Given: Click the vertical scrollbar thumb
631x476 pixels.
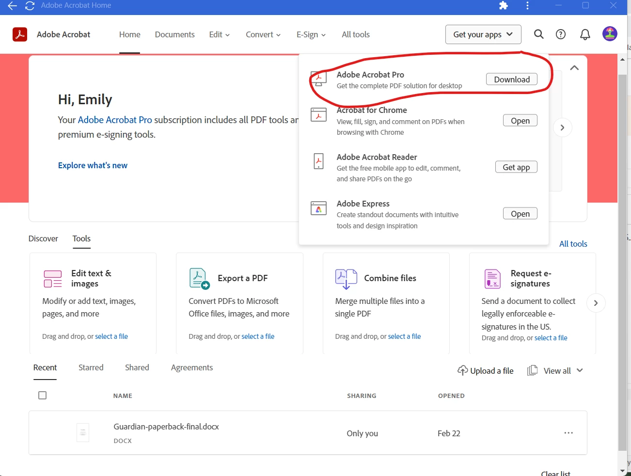Looking at the screenshot, I should click(622, 262).
